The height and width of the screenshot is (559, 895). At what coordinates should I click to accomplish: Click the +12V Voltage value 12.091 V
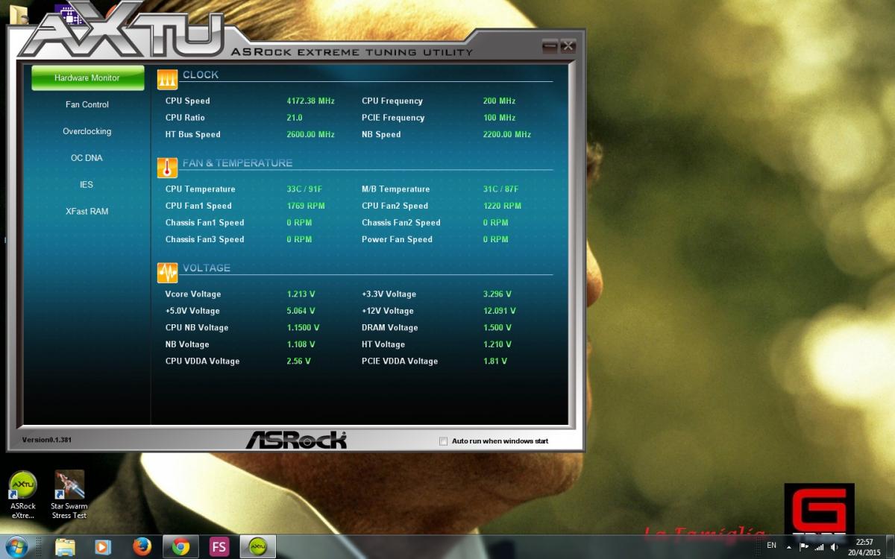(500, 311)
